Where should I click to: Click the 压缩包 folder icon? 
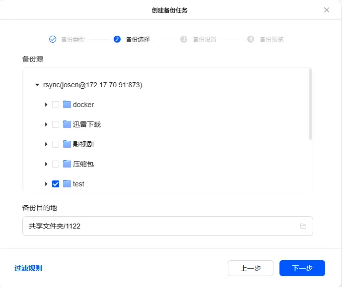coord(67,164)
